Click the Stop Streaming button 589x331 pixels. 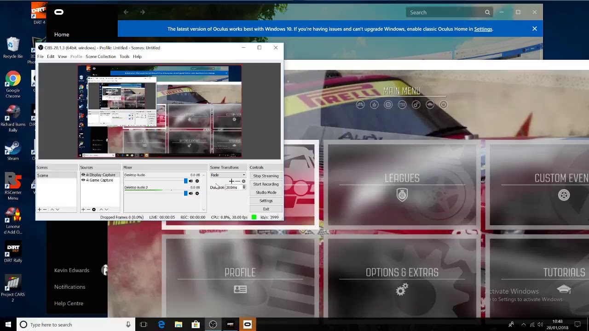266,176
